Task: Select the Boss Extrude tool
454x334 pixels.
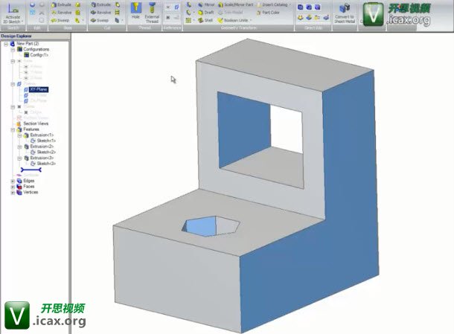Action: 61,5
